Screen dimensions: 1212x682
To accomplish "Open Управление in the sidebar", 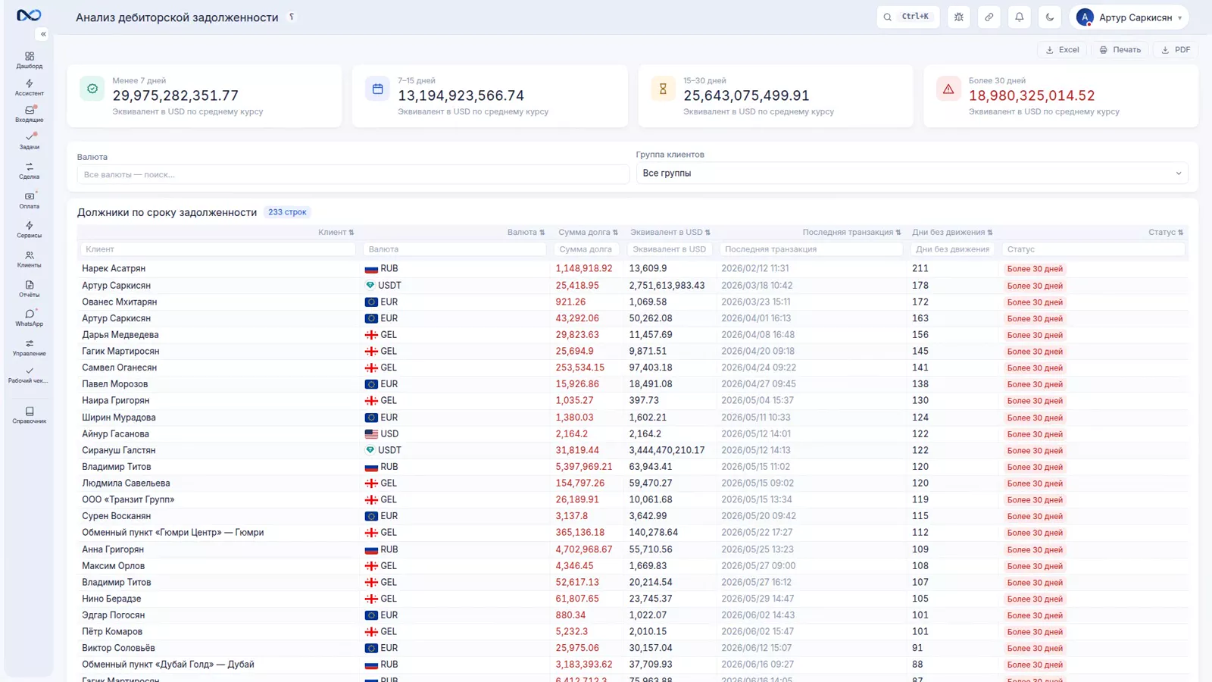I will coord(30,347).
